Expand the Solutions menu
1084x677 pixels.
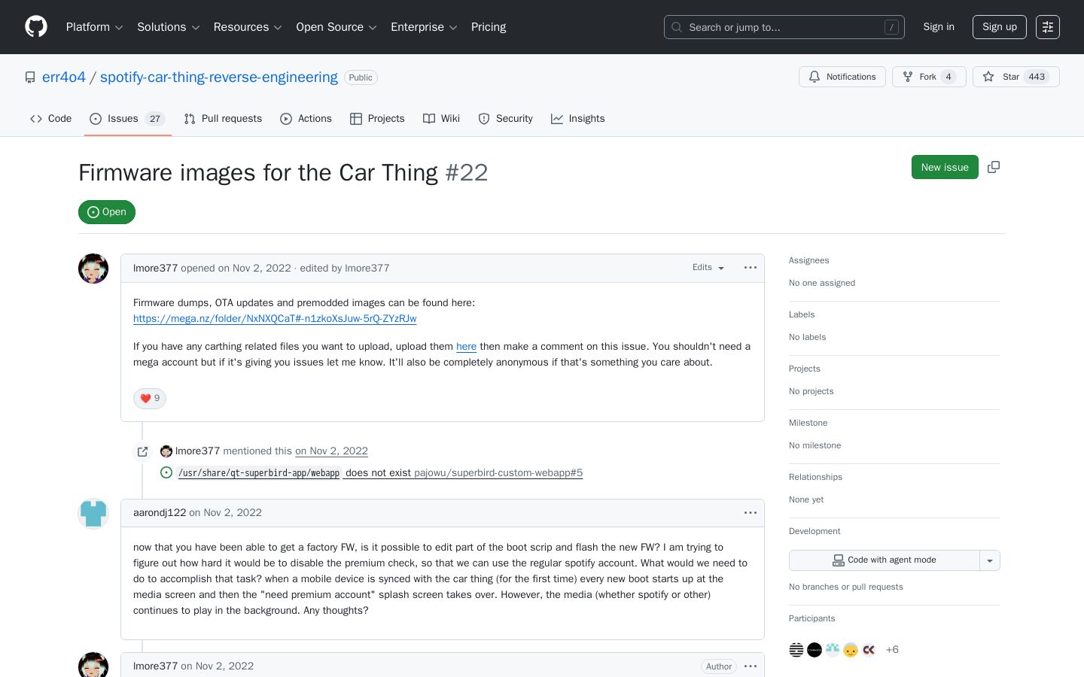tap(169, 27)
